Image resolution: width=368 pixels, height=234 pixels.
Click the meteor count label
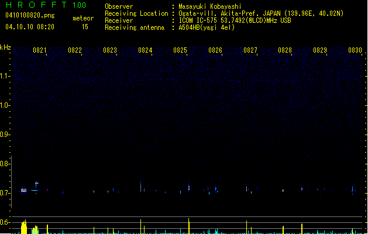(83, 18)
